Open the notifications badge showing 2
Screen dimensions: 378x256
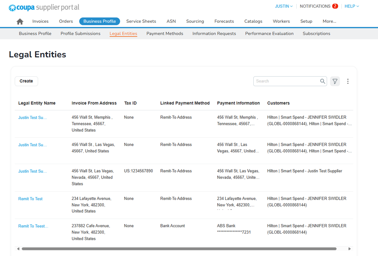point(335,6)
